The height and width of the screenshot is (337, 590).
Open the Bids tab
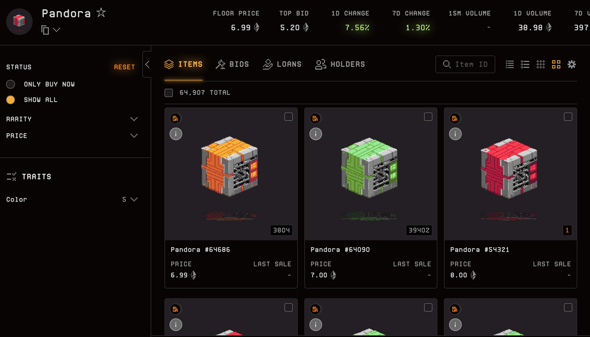pos(232,65)
